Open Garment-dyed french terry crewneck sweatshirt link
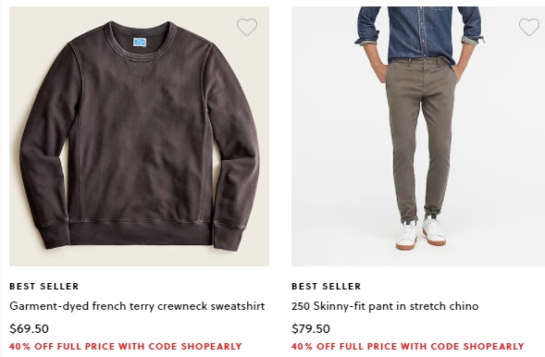Image resolution: width=545 pixels, height=357 pixels. point(137,306)
